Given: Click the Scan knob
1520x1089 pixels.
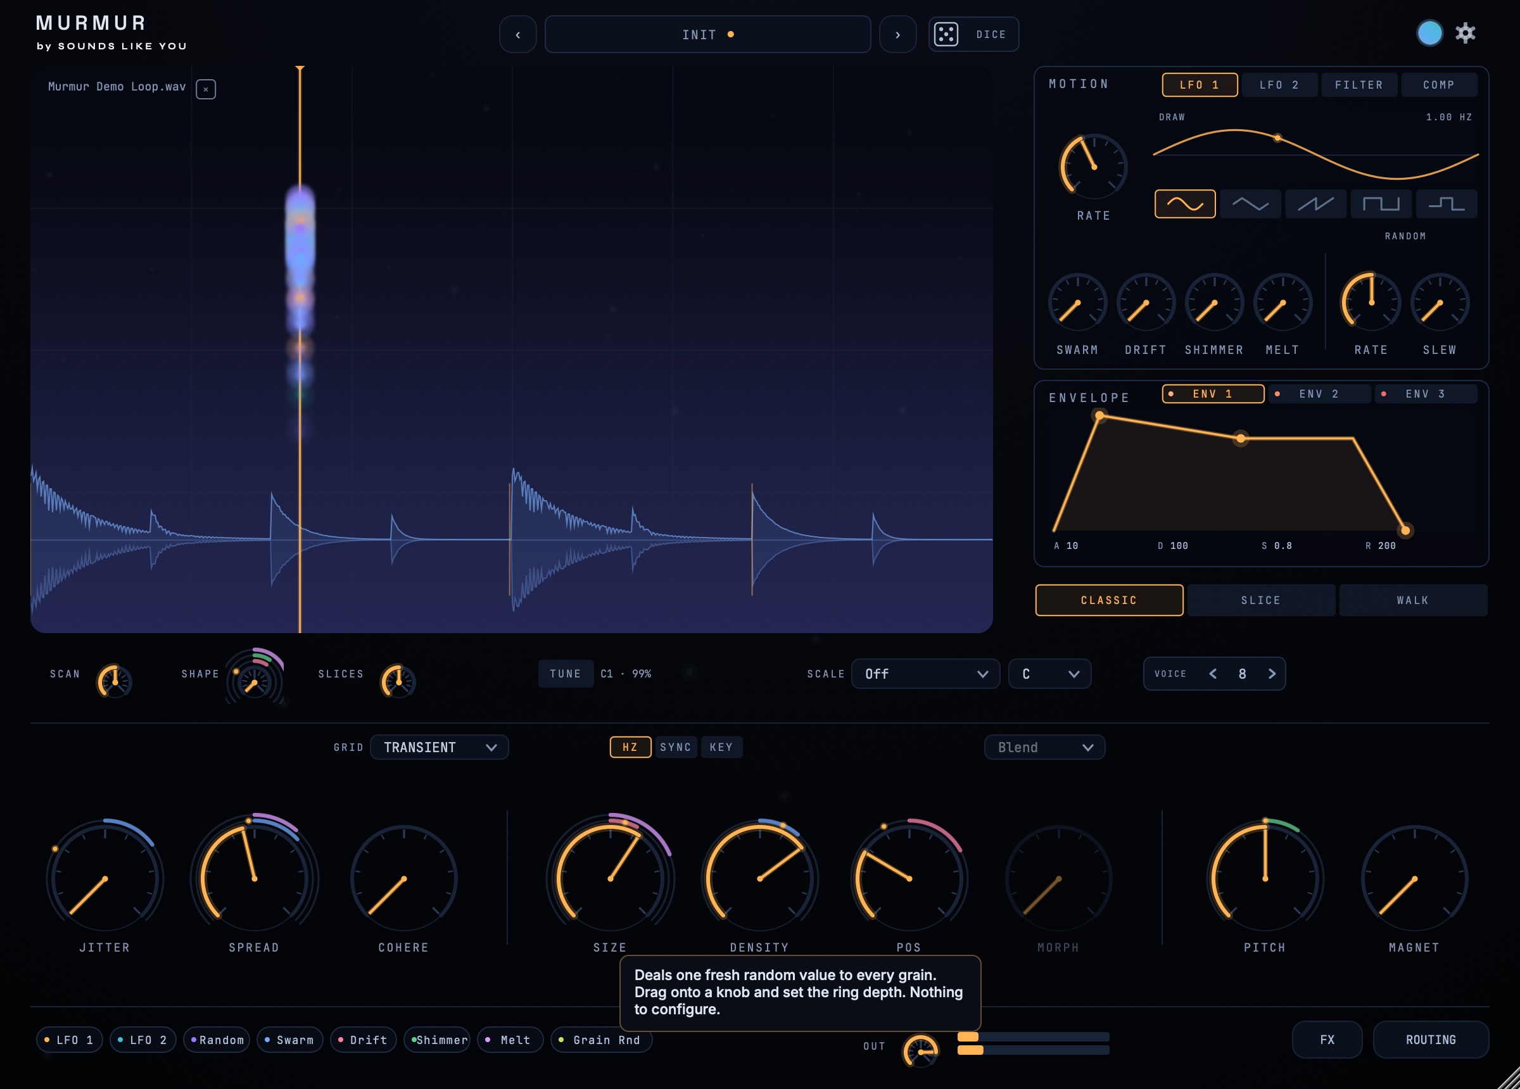Looking at the screenshot, I should pyautogui.click(x=115, y=681).
